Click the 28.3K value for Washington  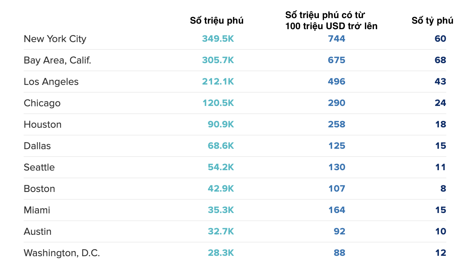tap(221, 253)
